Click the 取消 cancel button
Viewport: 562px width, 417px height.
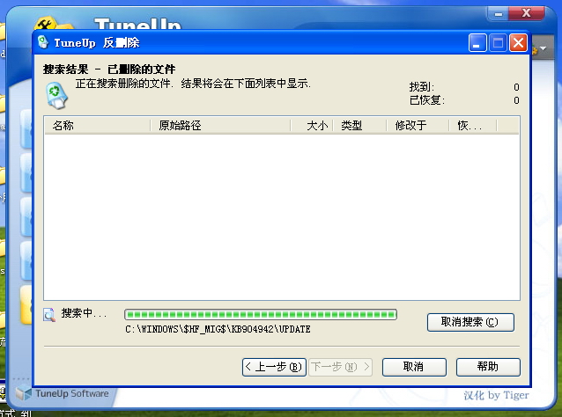[414, 367]
